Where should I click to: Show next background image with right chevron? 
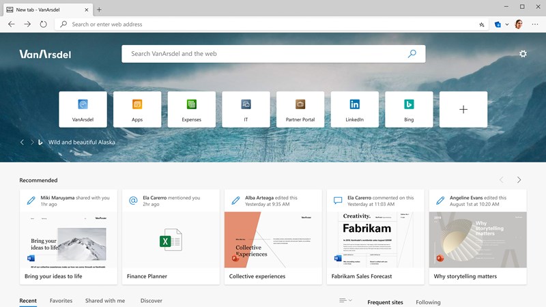[x=31, y=142]
